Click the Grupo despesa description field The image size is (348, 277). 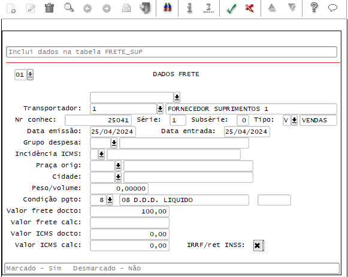[184, 143]
